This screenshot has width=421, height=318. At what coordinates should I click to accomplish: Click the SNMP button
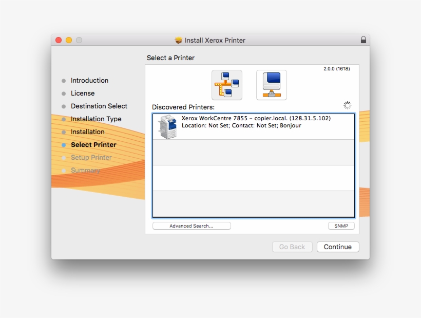click(x=340, y=226)
